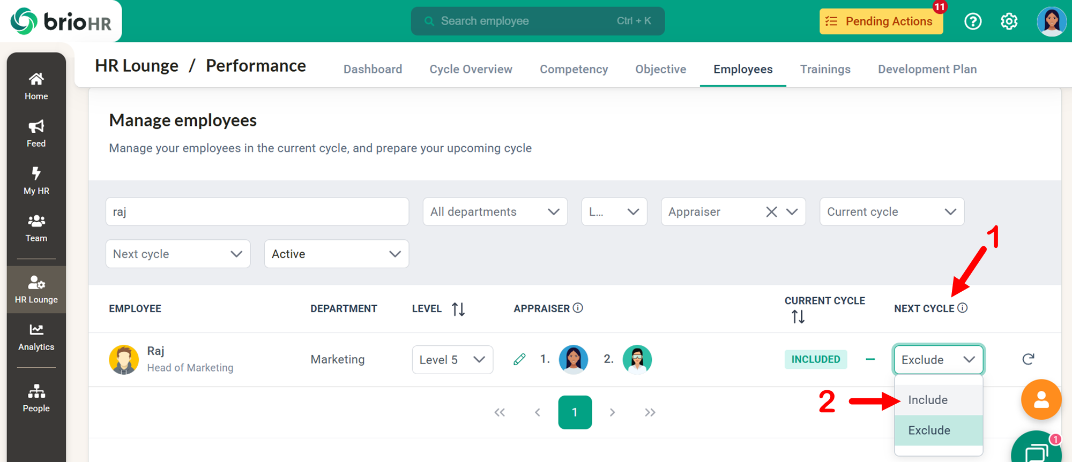Viewport: 1072px width, 462px height.
Task: Click the settings gear icon
Action: (x=1009, y=21)
